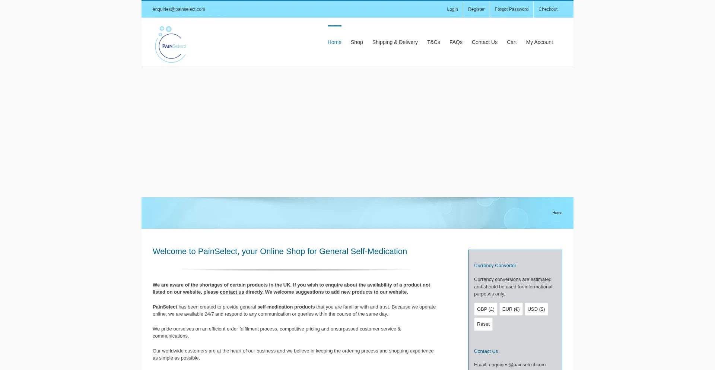This screenshot has width=715, height=370.
Task: Click the Contact Us sidebar heading
Action: click(x=486, y=351)
